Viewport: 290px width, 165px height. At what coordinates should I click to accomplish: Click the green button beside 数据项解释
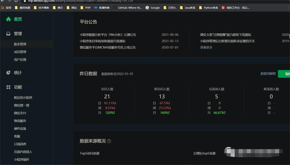(284, 74)
